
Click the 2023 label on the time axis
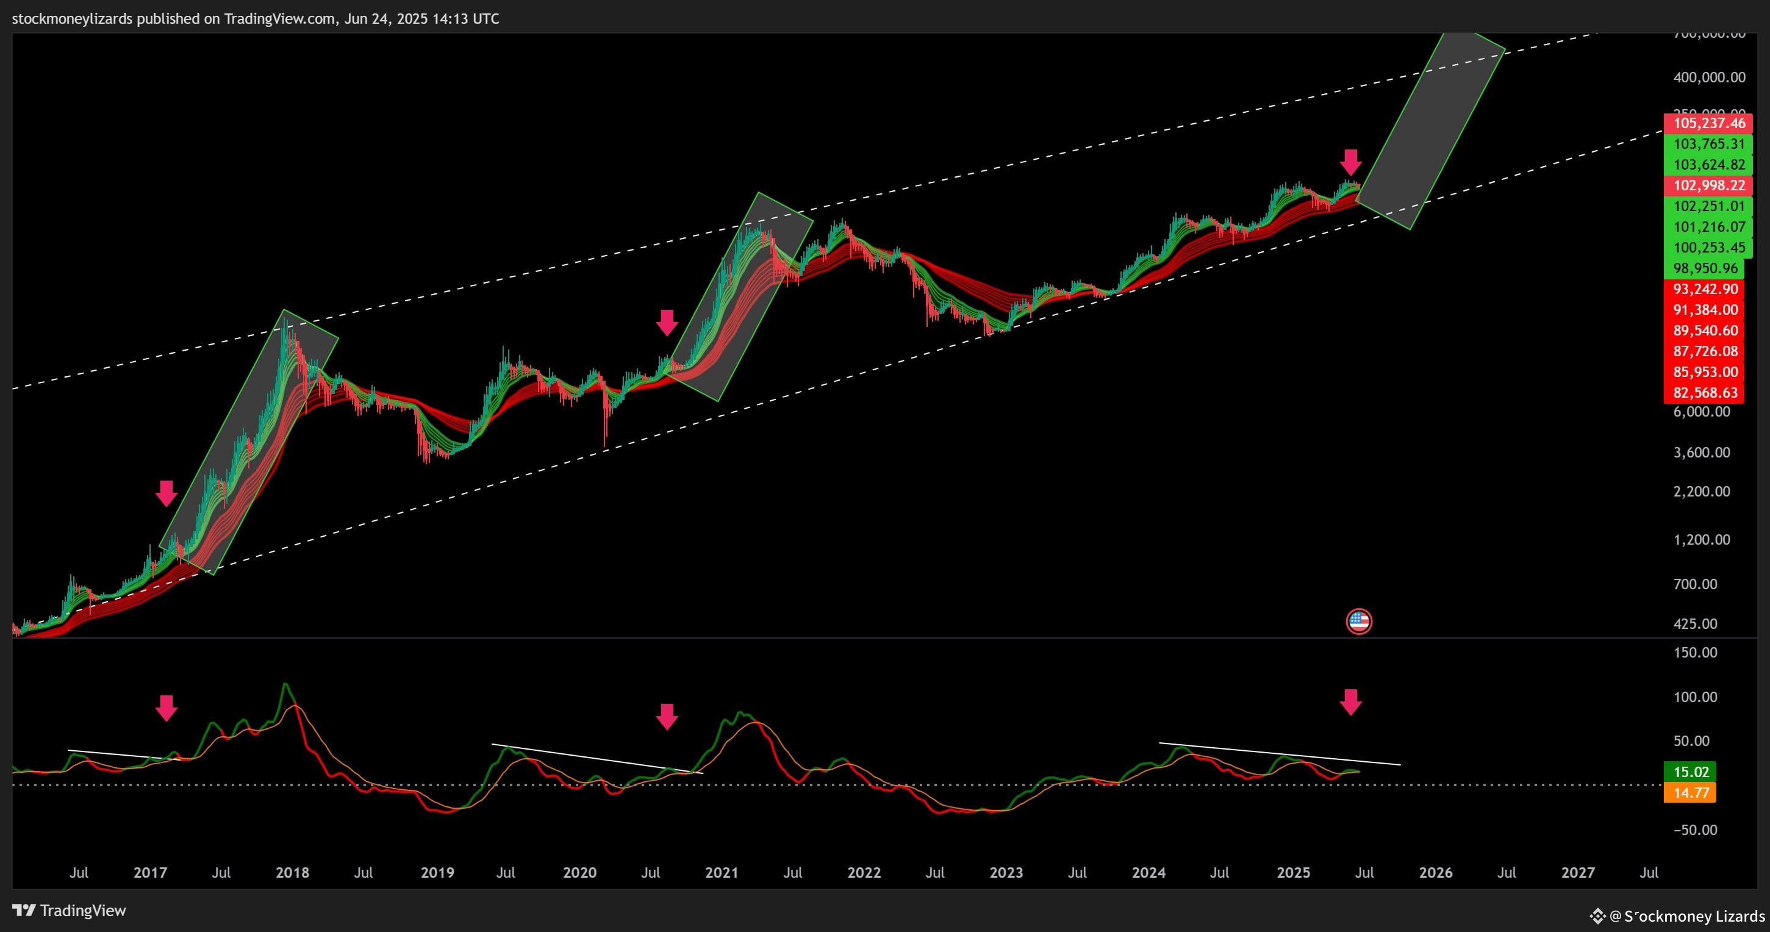click(1006, 873)
